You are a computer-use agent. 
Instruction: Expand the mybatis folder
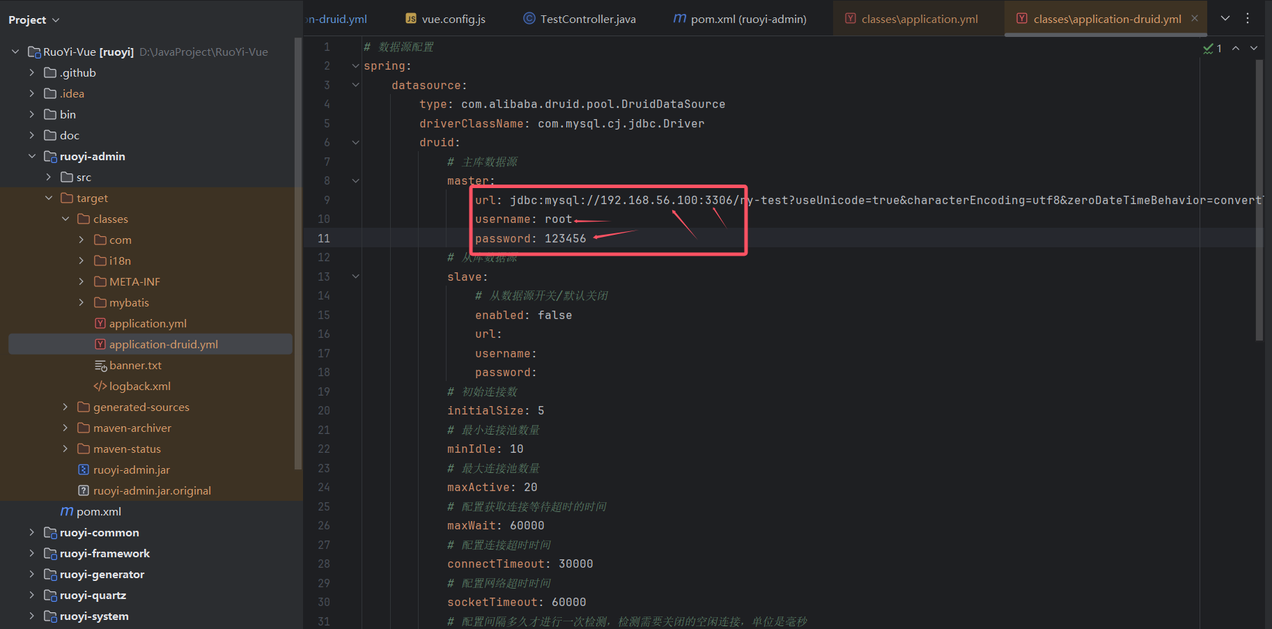pos(82,303)
